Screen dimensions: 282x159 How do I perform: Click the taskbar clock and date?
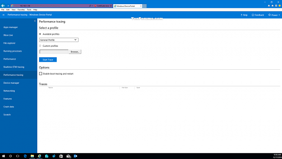tap(277, 156)
